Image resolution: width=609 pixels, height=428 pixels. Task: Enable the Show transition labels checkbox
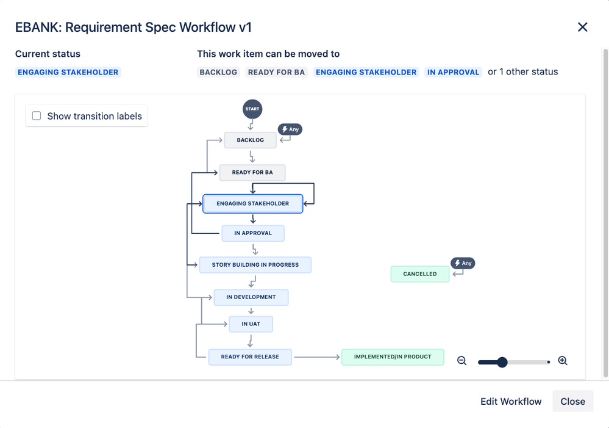tap(36, 115)
